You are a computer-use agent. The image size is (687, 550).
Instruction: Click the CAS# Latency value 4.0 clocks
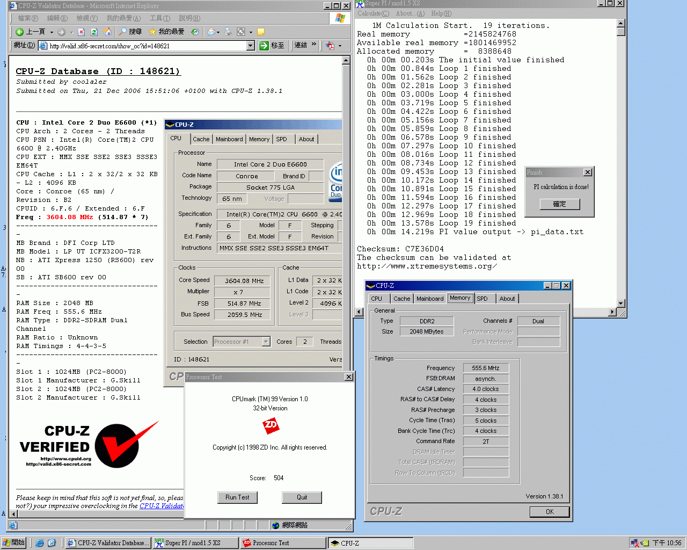(486, 389)
